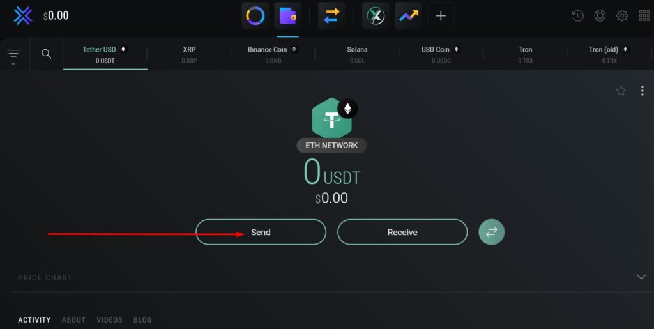
Task: Open Settings gear icon
Action: pos(622,16)
